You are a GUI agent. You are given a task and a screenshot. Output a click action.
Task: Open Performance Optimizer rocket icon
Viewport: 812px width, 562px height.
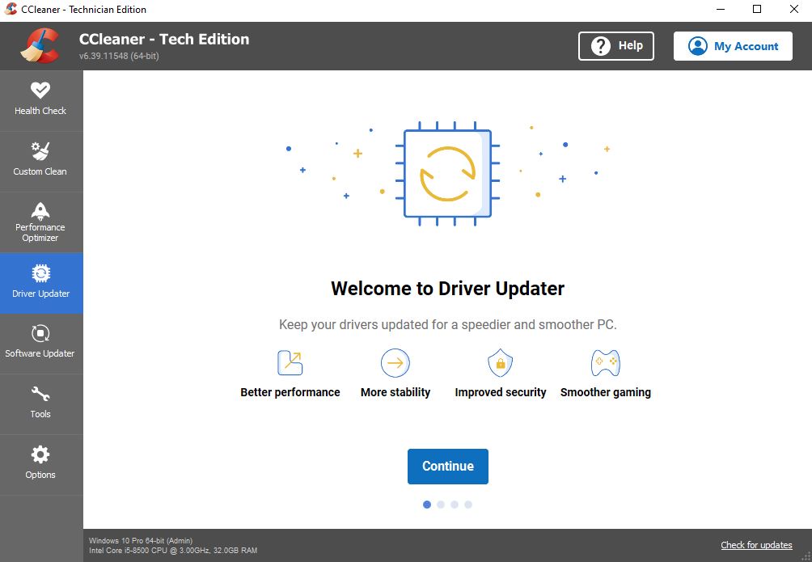(40, 210)
